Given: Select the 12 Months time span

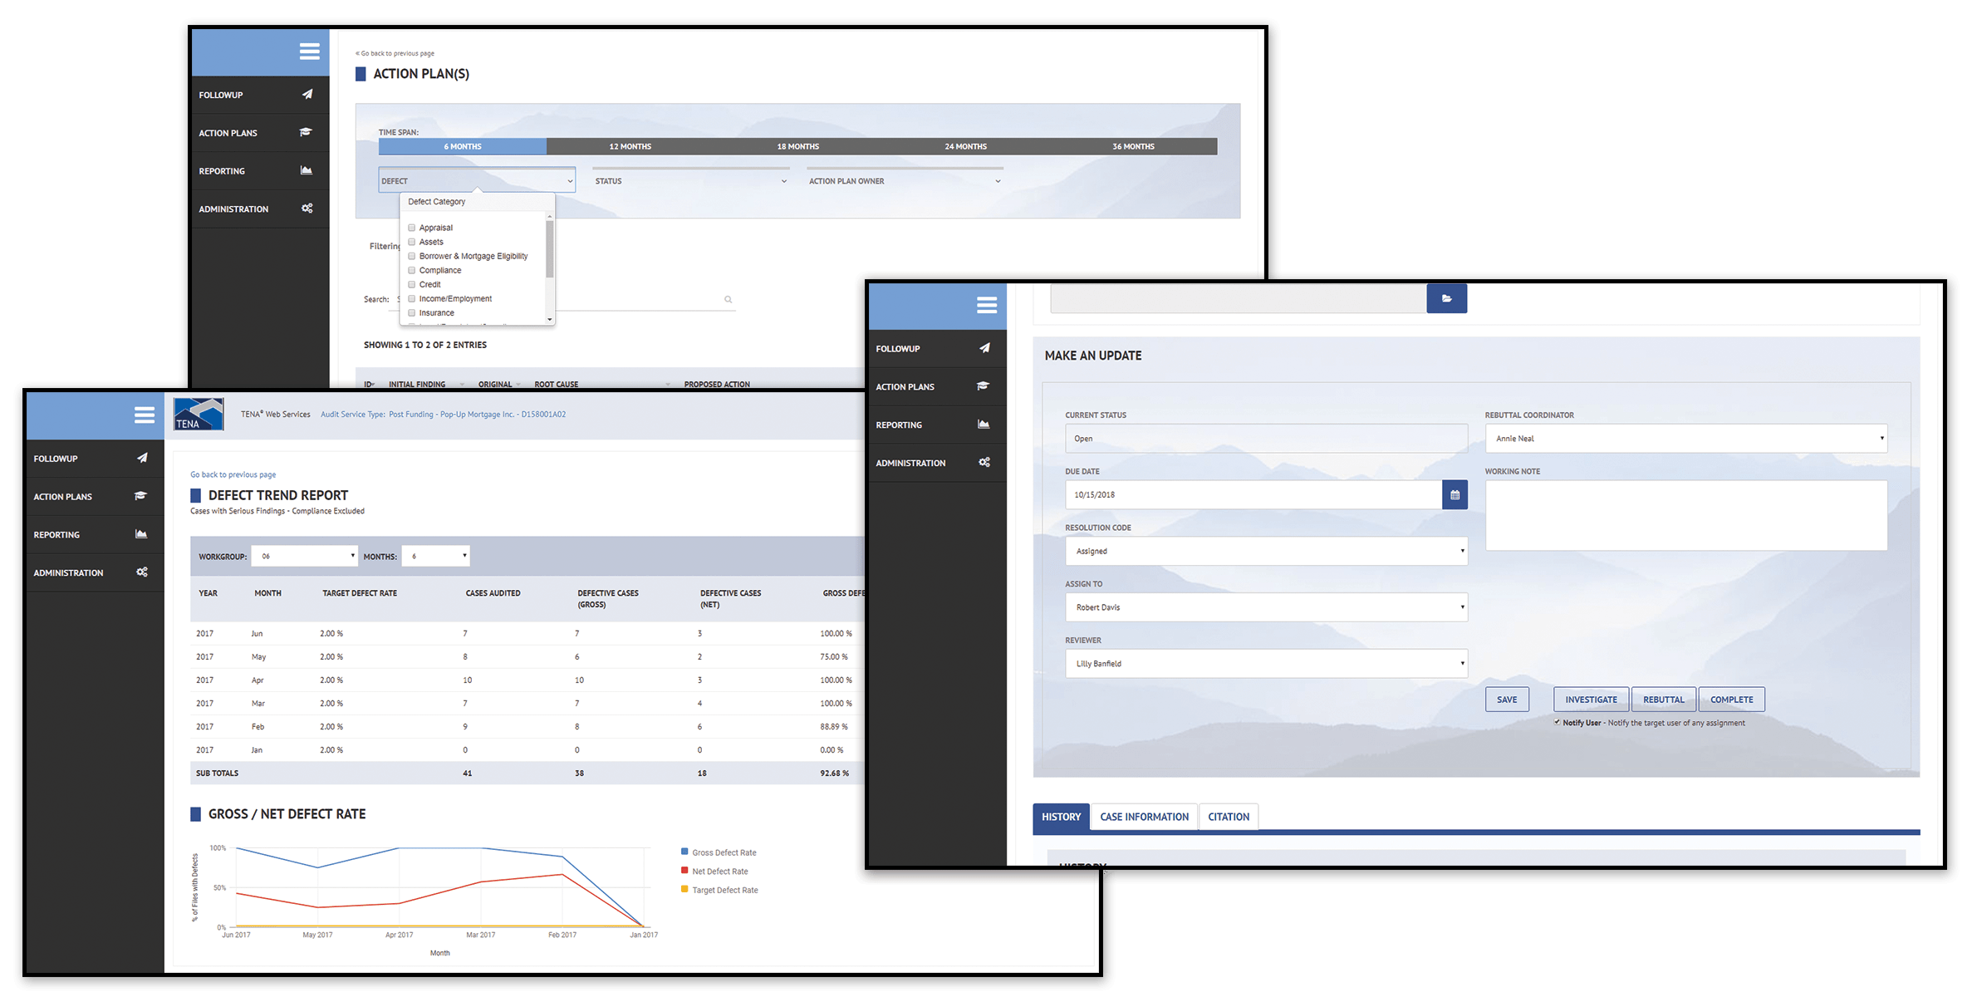Looking at the screenshot, I should (x=630, y=146).
